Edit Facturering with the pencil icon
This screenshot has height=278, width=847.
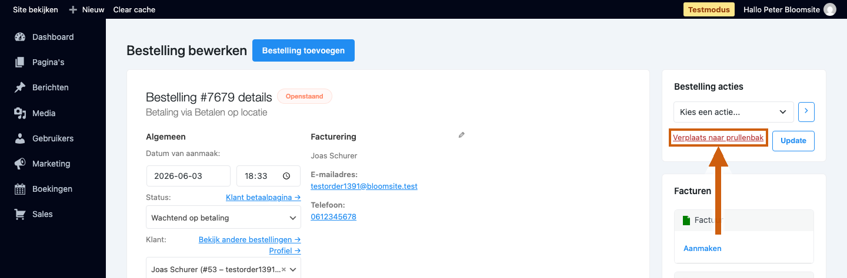[x=462, y=135]
